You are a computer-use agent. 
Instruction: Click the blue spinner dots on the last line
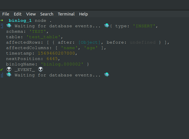pyautogui.click(x=2, y=75)
